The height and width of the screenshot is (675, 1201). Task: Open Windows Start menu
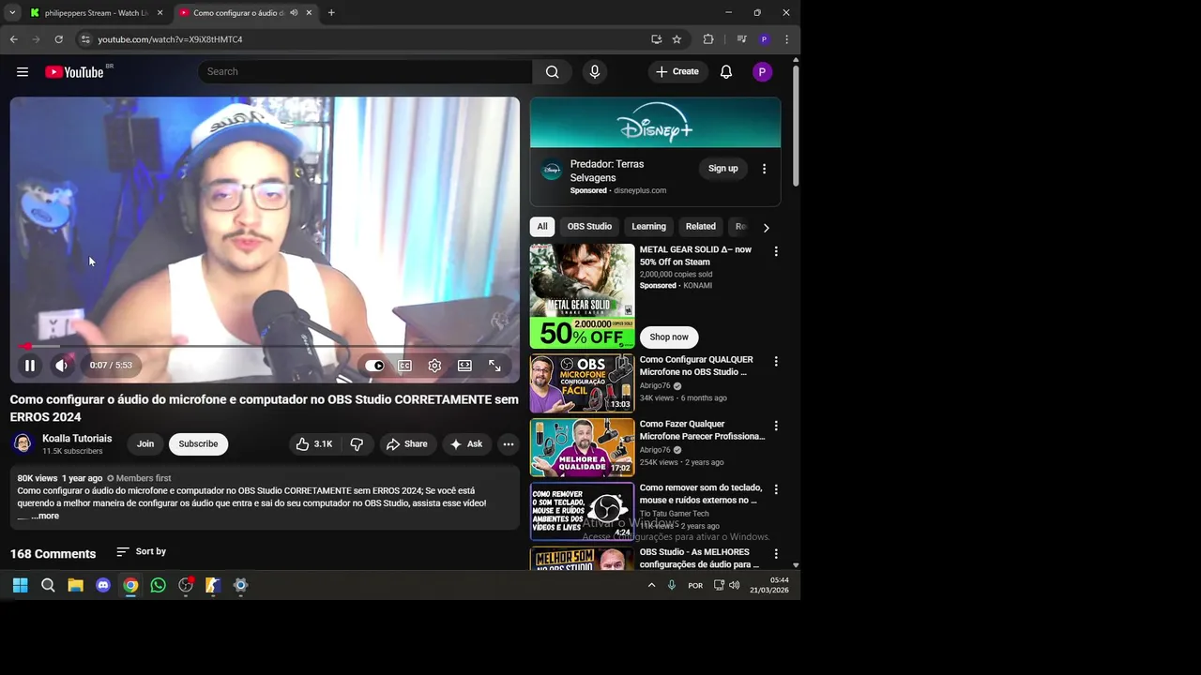pos(21,586)
